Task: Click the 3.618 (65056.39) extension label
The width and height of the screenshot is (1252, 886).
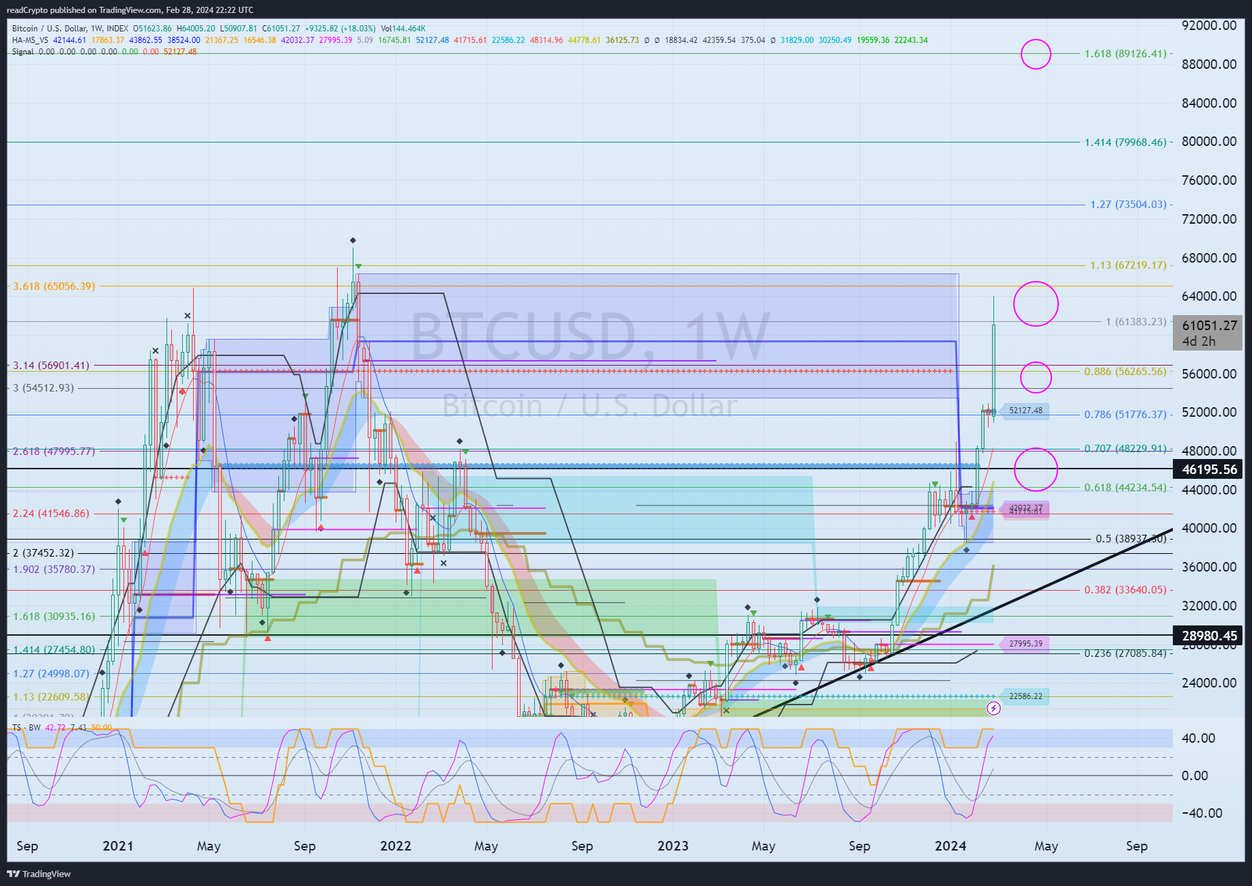Action: (55, 286)
